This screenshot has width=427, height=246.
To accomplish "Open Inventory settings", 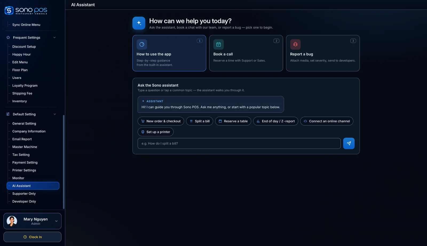I will (19, 101).
